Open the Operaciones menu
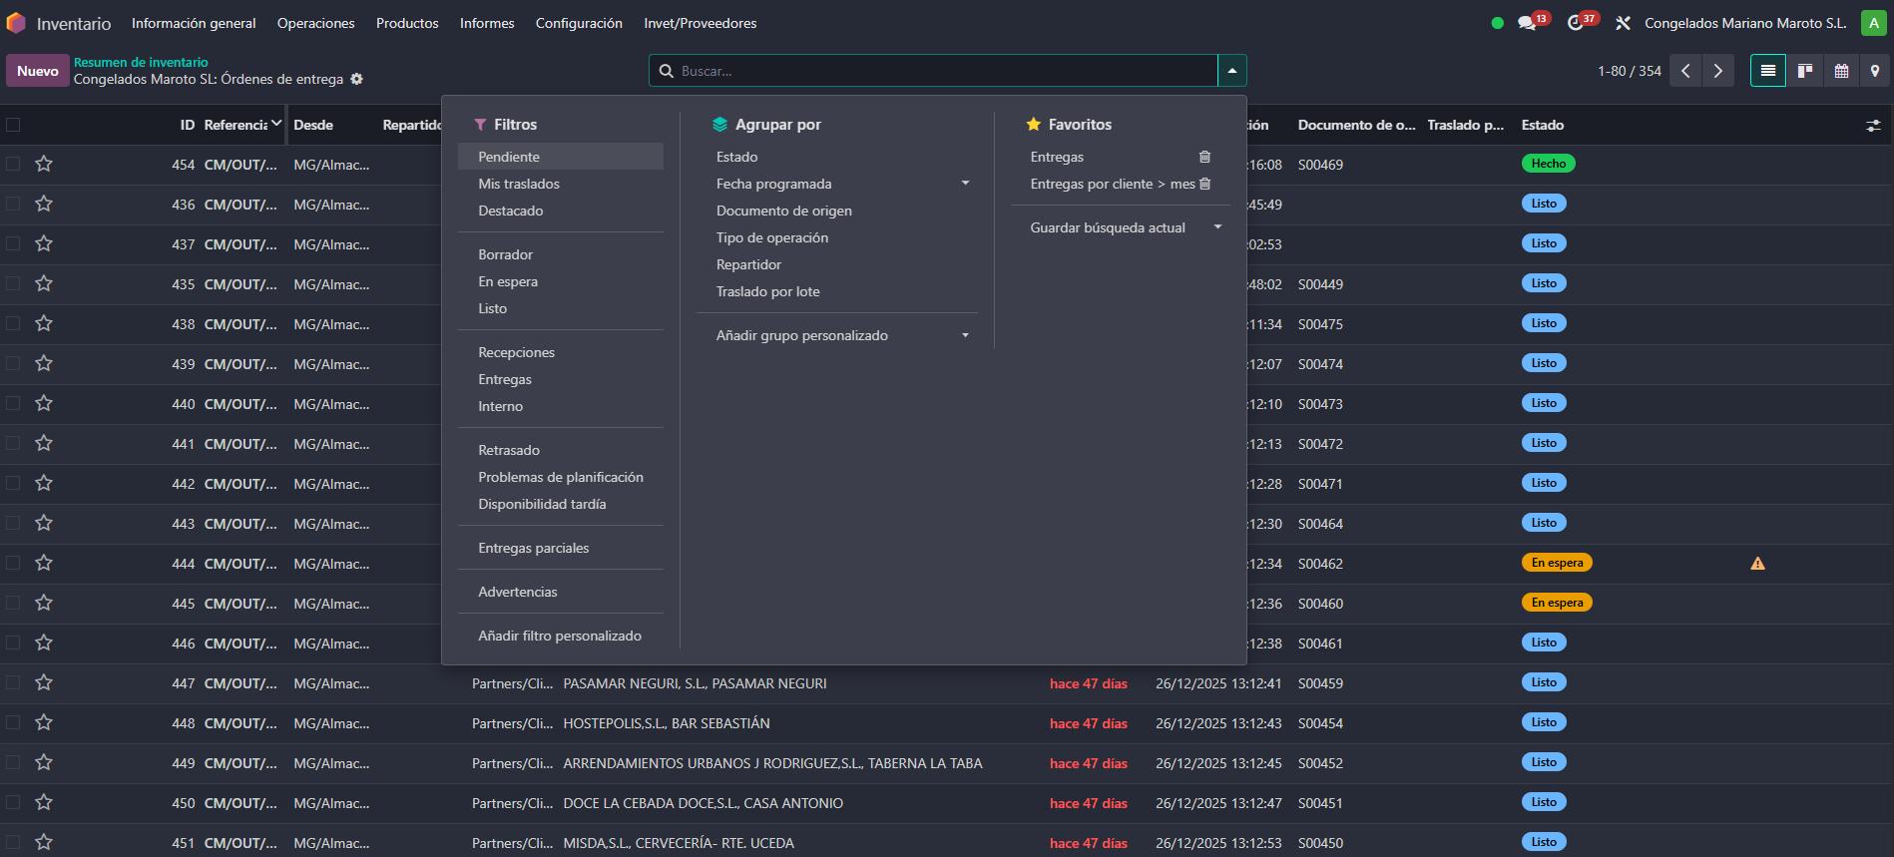Image resolution: width=1894 pixels, height=857 pixels. (x=315, y=23)
